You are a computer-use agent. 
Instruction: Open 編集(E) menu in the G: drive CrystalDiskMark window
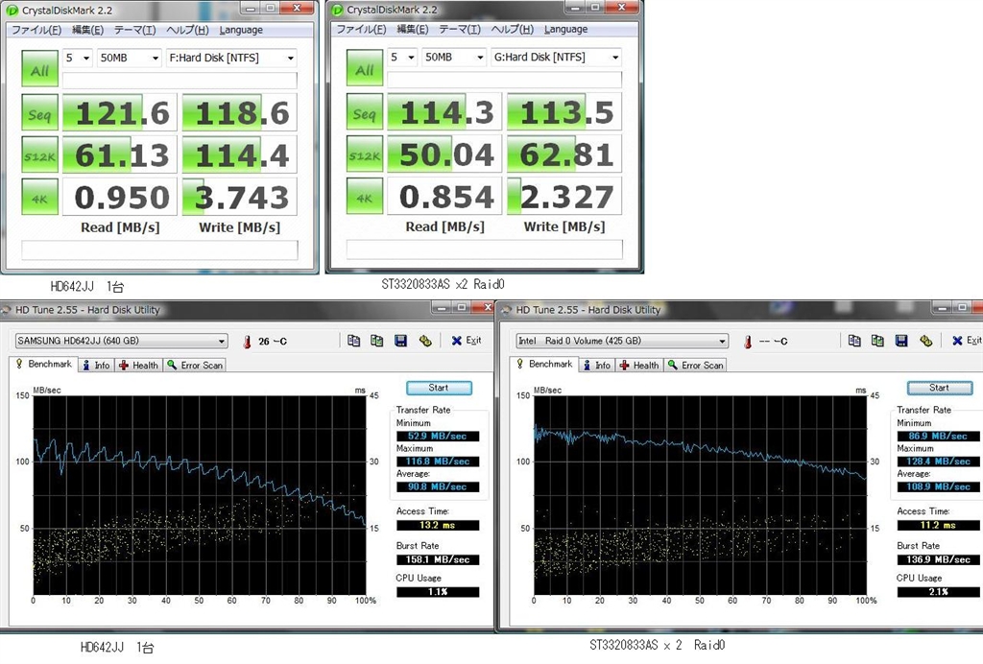pos(412,29)
